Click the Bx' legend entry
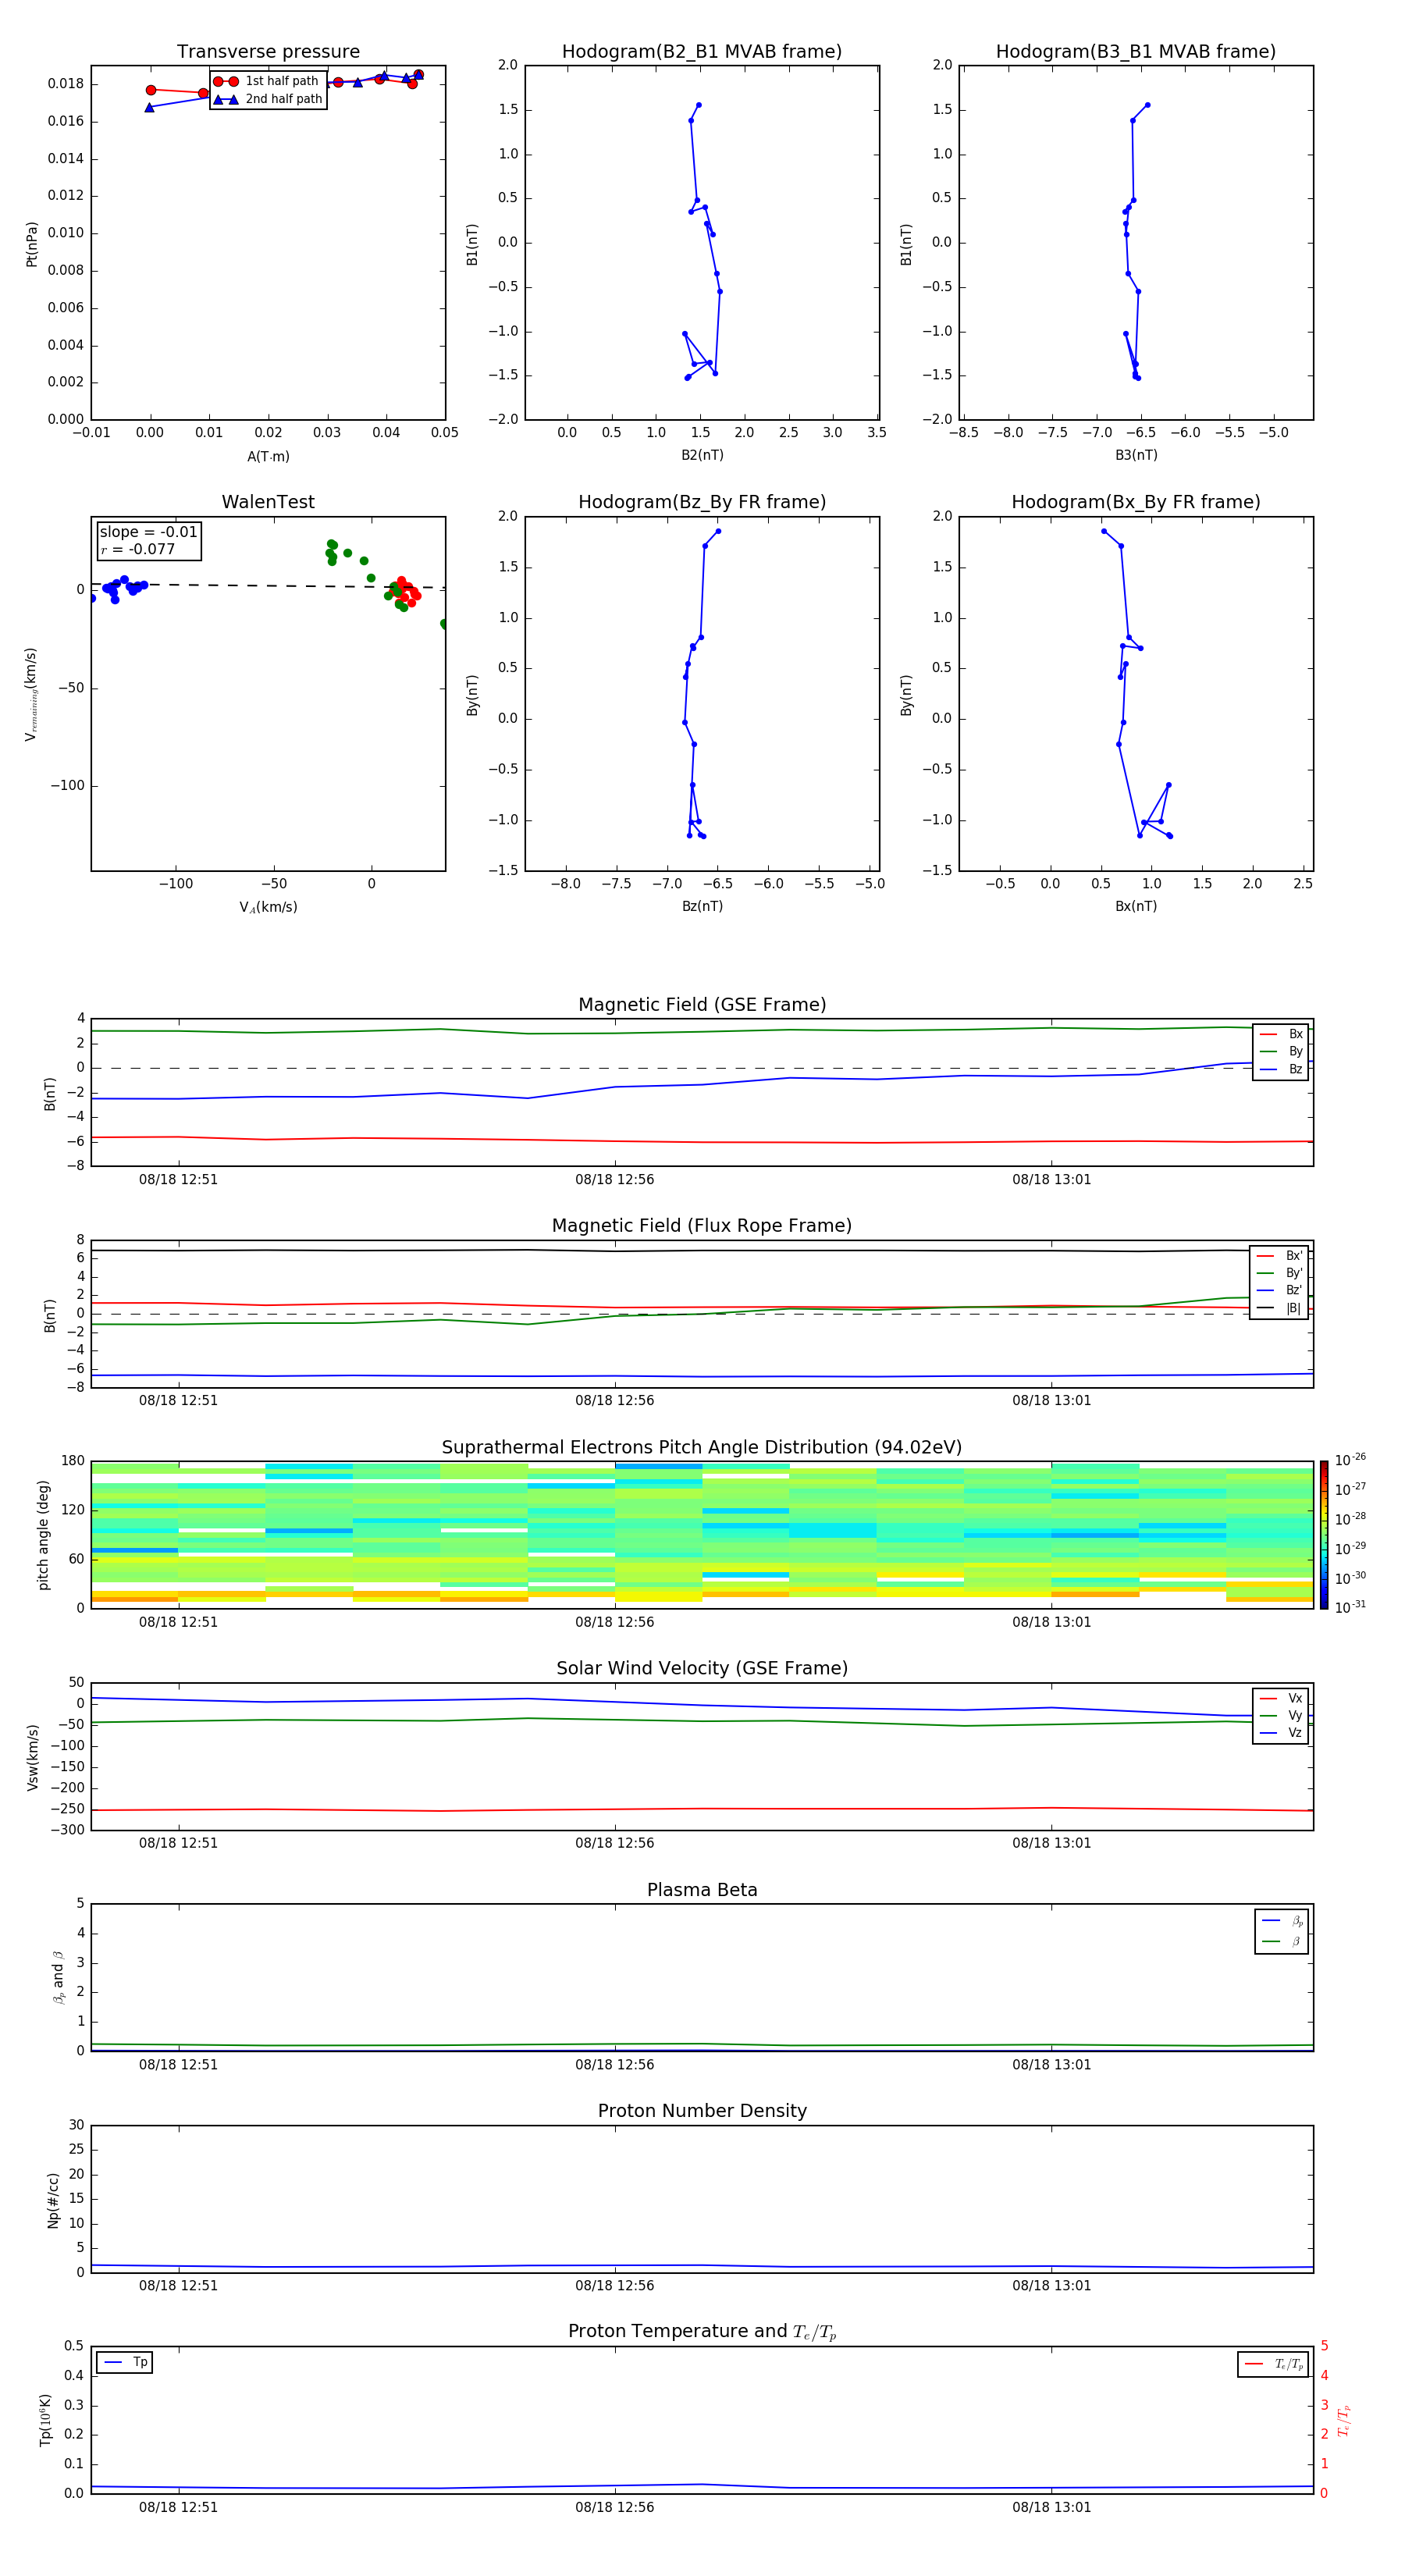Image resolution: width=1405 pixels, height=2576 pixels. pyautogui.click(x=1279, y=1255)
